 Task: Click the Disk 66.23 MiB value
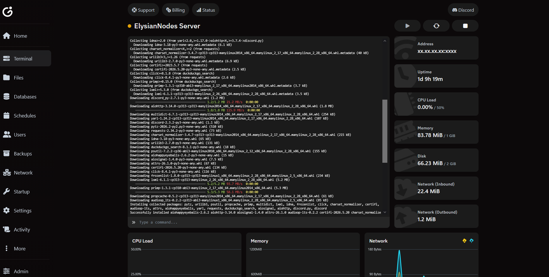coord(430,163)
